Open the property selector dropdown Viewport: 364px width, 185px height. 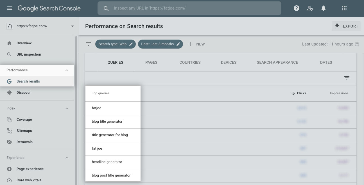[x=72, y=26]
